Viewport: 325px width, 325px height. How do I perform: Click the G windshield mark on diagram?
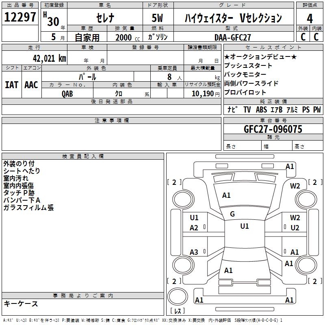[232, 214]
